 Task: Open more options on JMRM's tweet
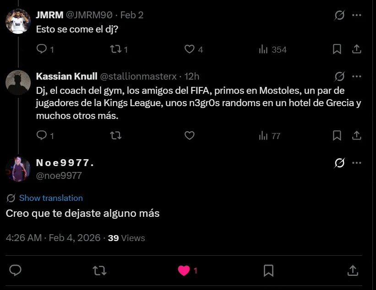357,15
